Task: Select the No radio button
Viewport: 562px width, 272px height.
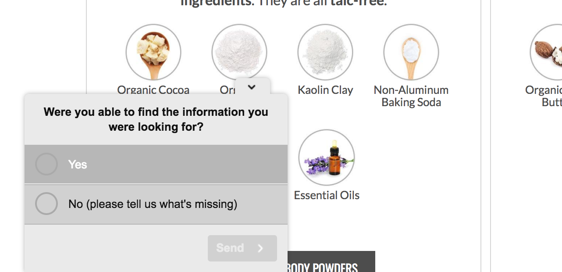Action: click(x=46, y=204)
